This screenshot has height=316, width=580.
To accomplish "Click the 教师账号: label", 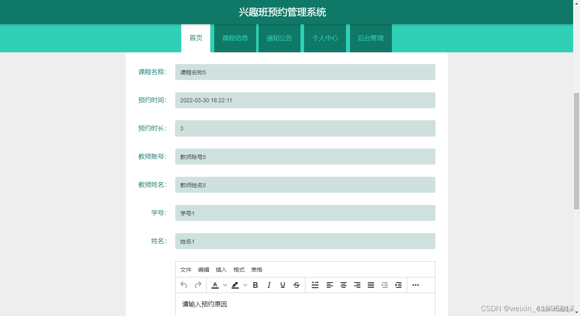I will (153, 157).
